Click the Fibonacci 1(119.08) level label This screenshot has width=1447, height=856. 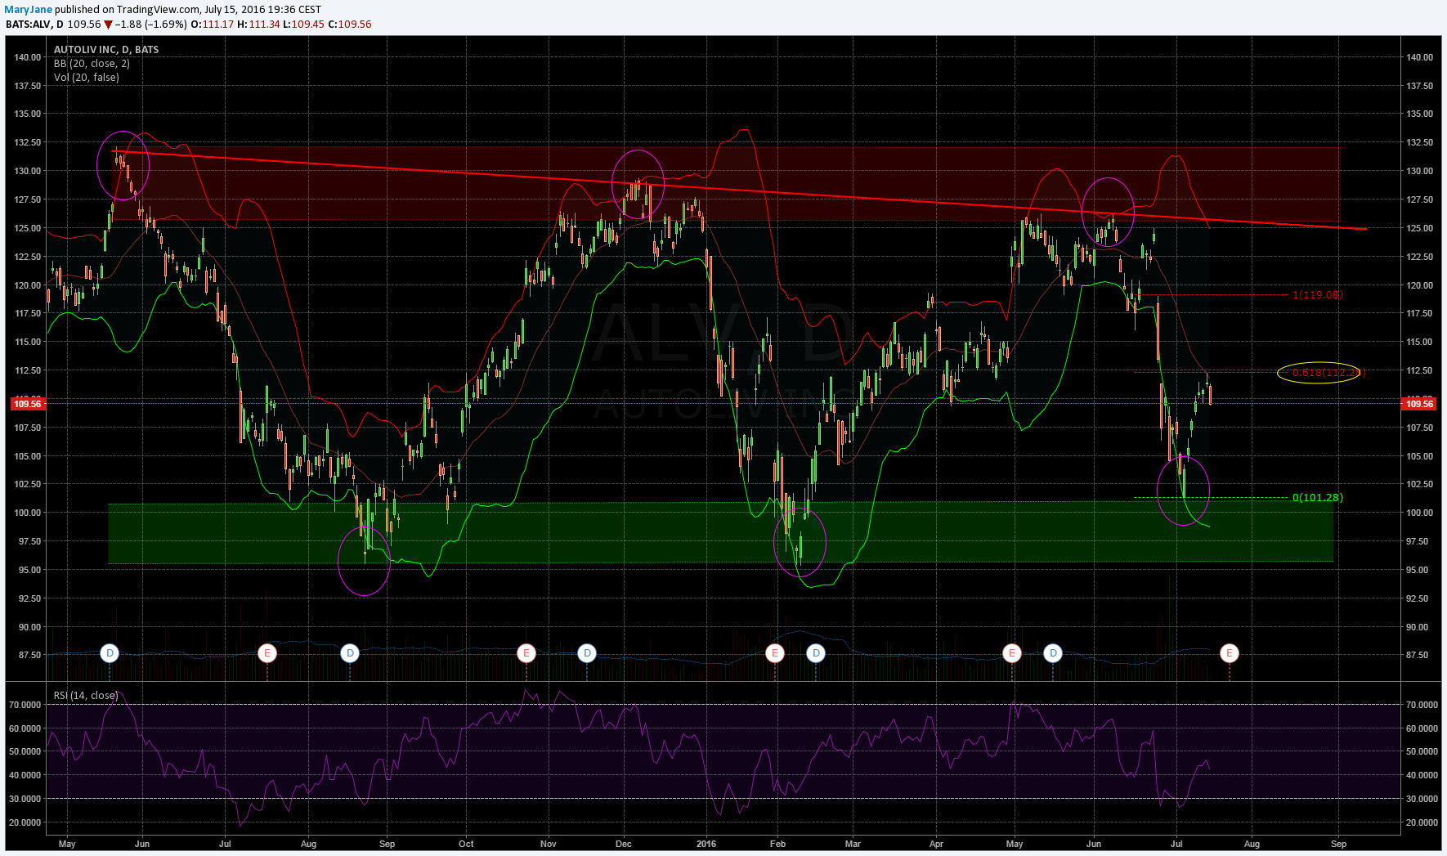click(1317, 295)
